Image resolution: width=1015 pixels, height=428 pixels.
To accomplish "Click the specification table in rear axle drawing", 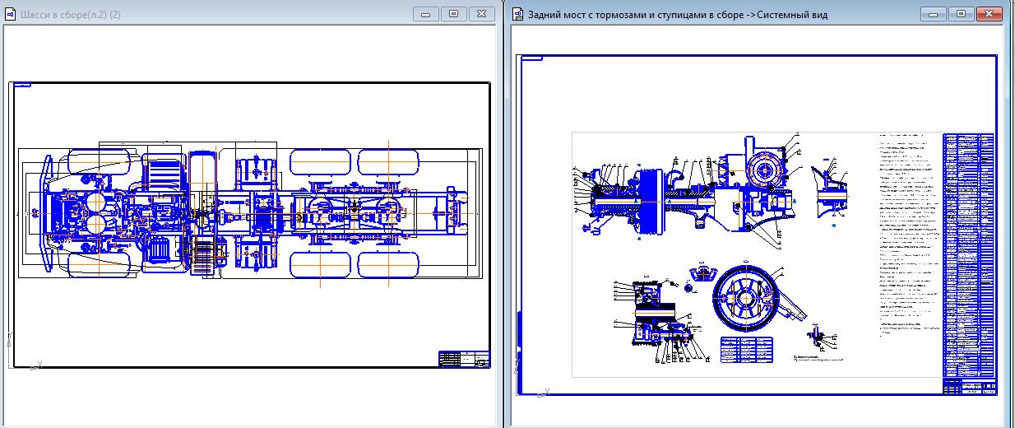I will coord(969,255).
